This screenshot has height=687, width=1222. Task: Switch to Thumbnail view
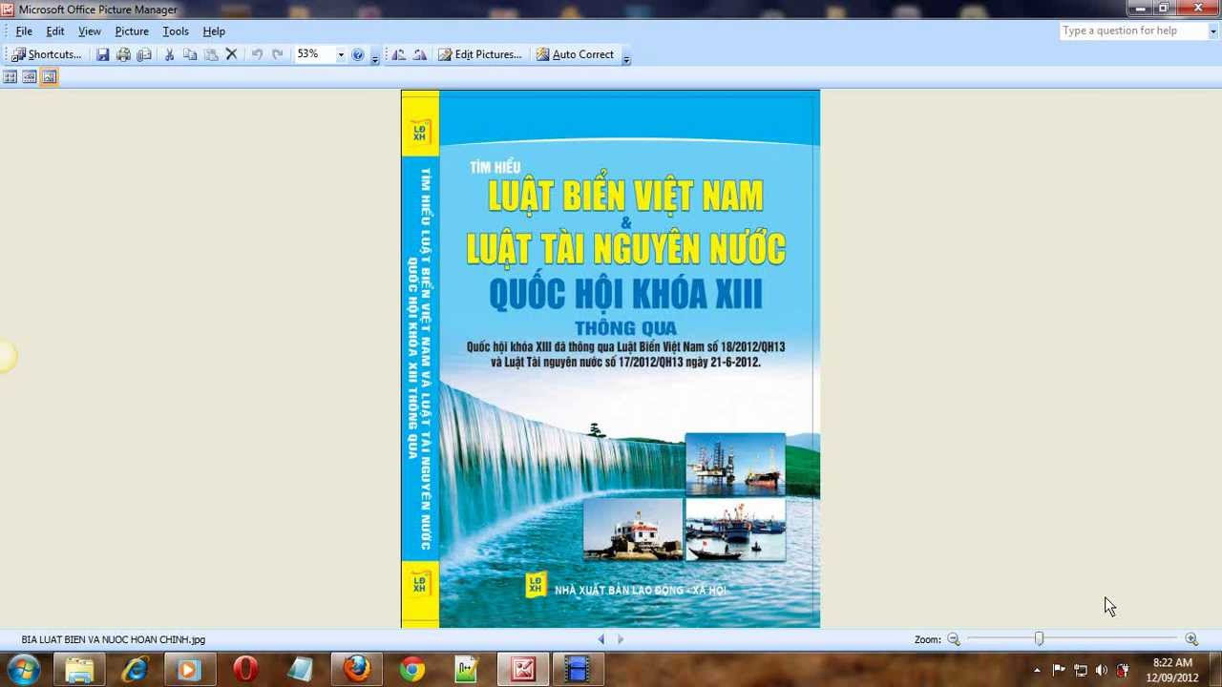(11, 77)
